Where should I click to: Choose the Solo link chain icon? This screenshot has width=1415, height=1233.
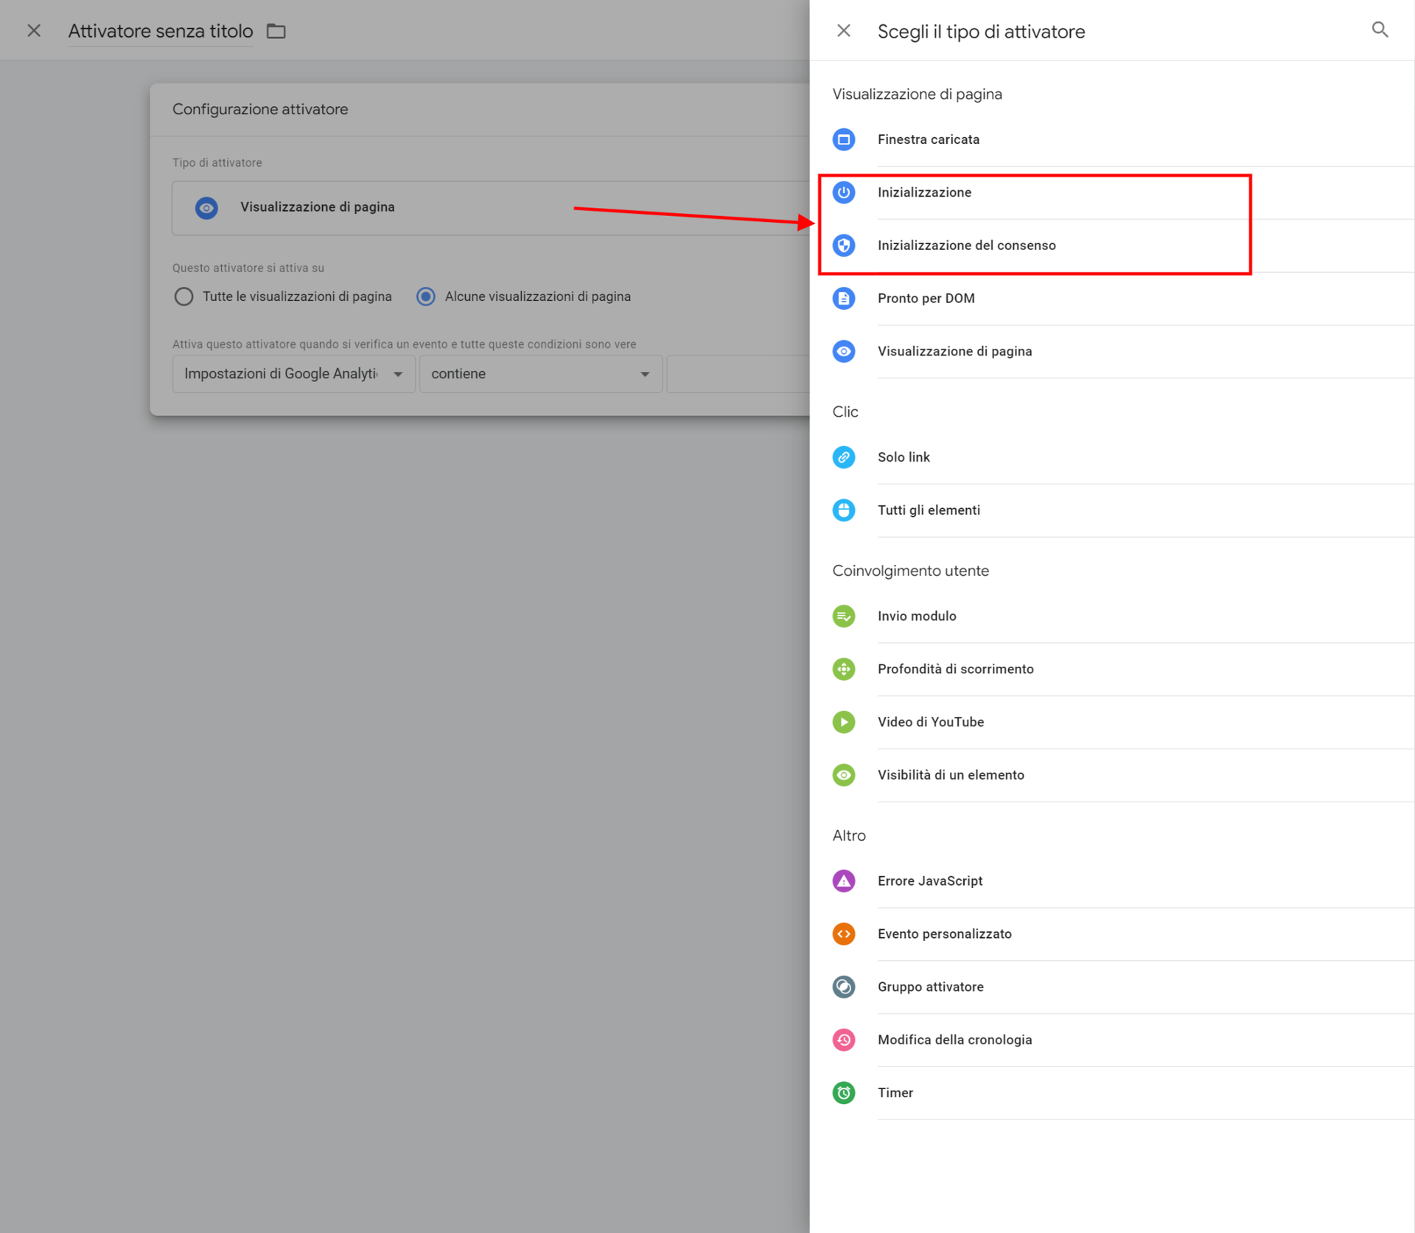844,457
